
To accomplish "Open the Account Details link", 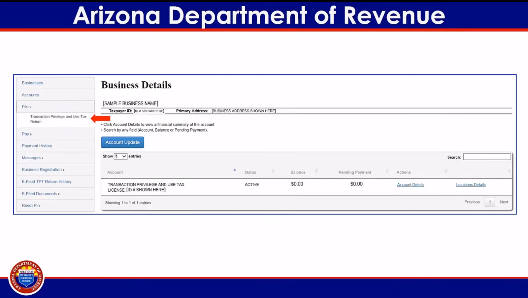I will click(411, 185).
